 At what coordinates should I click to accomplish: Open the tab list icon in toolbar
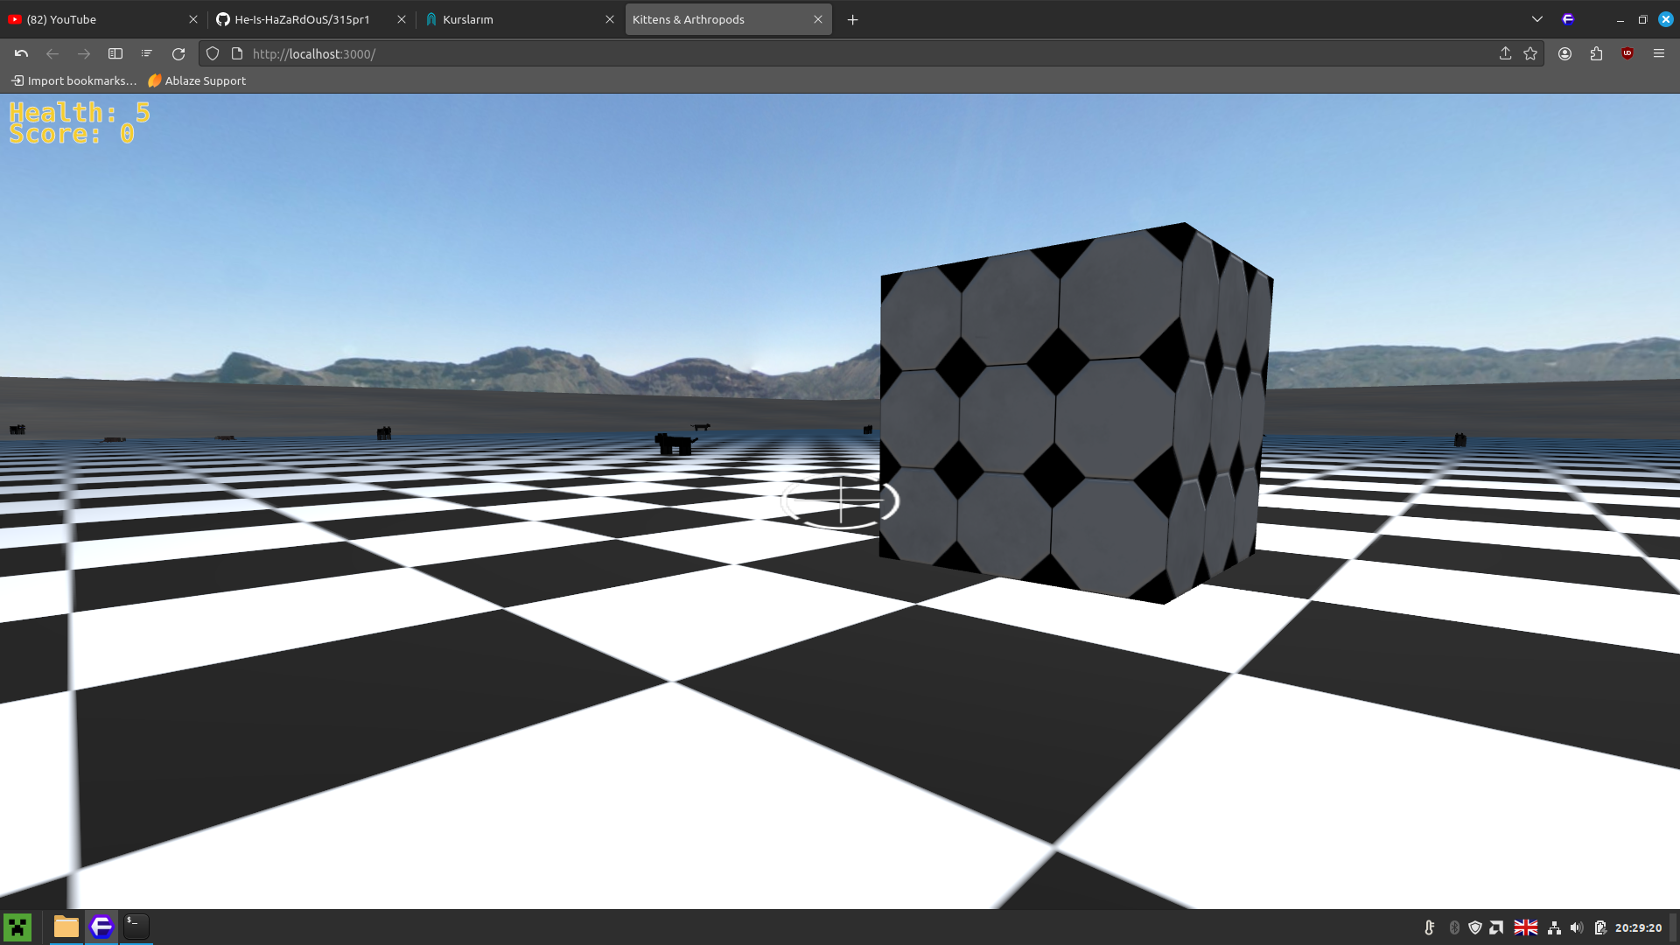point(146,54)
